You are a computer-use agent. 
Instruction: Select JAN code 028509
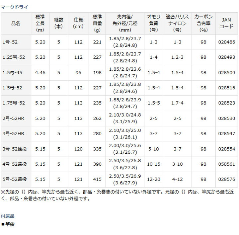pyautogui.click(x=226, y=73)
